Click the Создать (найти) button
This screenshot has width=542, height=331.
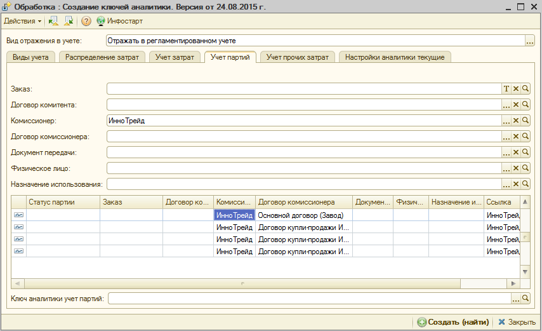point(453,322)
